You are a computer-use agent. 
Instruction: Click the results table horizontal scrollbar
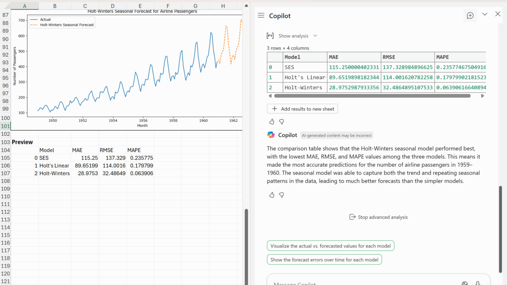click(x=372, y=96)
